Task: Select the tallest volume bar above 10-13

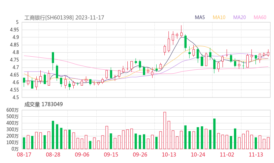Action: 165,130
